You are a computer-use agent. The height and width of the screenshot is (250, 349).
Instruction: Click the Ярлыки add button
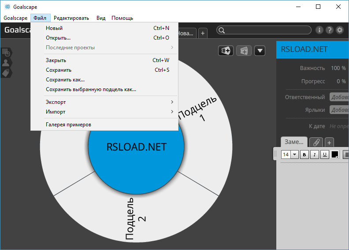coord(339,110)
